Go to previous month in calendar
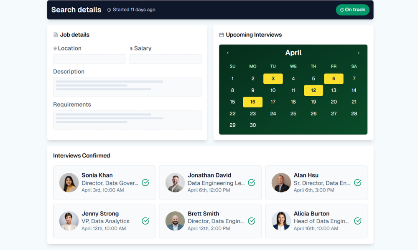Screen dimensions: 418x250 (x=228, y=53)
